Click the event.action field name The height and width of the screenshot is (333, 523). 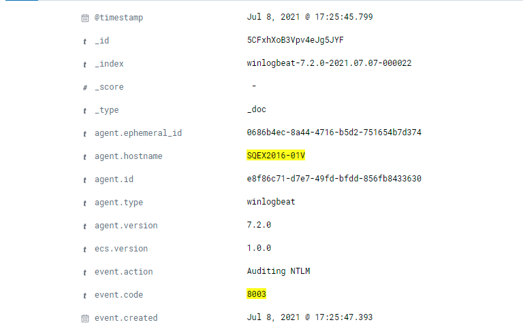[x=123, y=272]
